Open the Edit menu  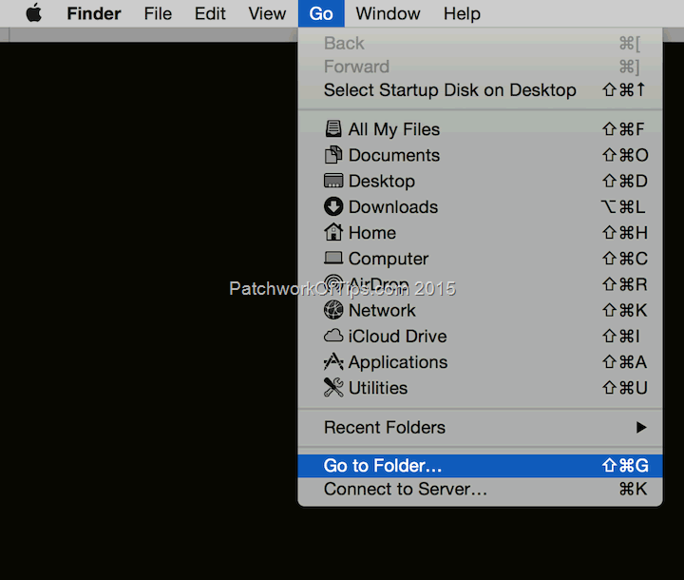[210, 13]
